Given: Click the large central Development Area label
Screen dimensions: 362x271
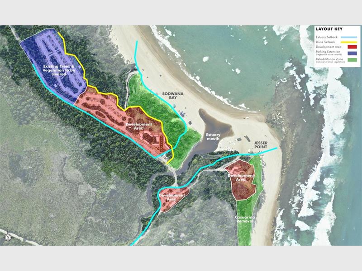Looking at the screenshot, I should 139,126.
